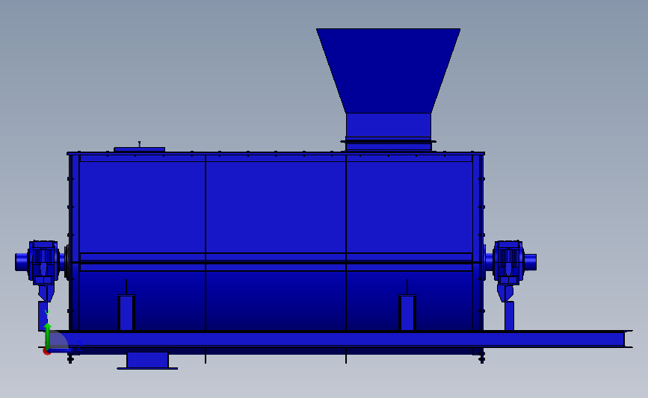Select the small inspection hatch on tank top
Screen dimensions: 648x398
pyautogui.click(x=139, y=149)
